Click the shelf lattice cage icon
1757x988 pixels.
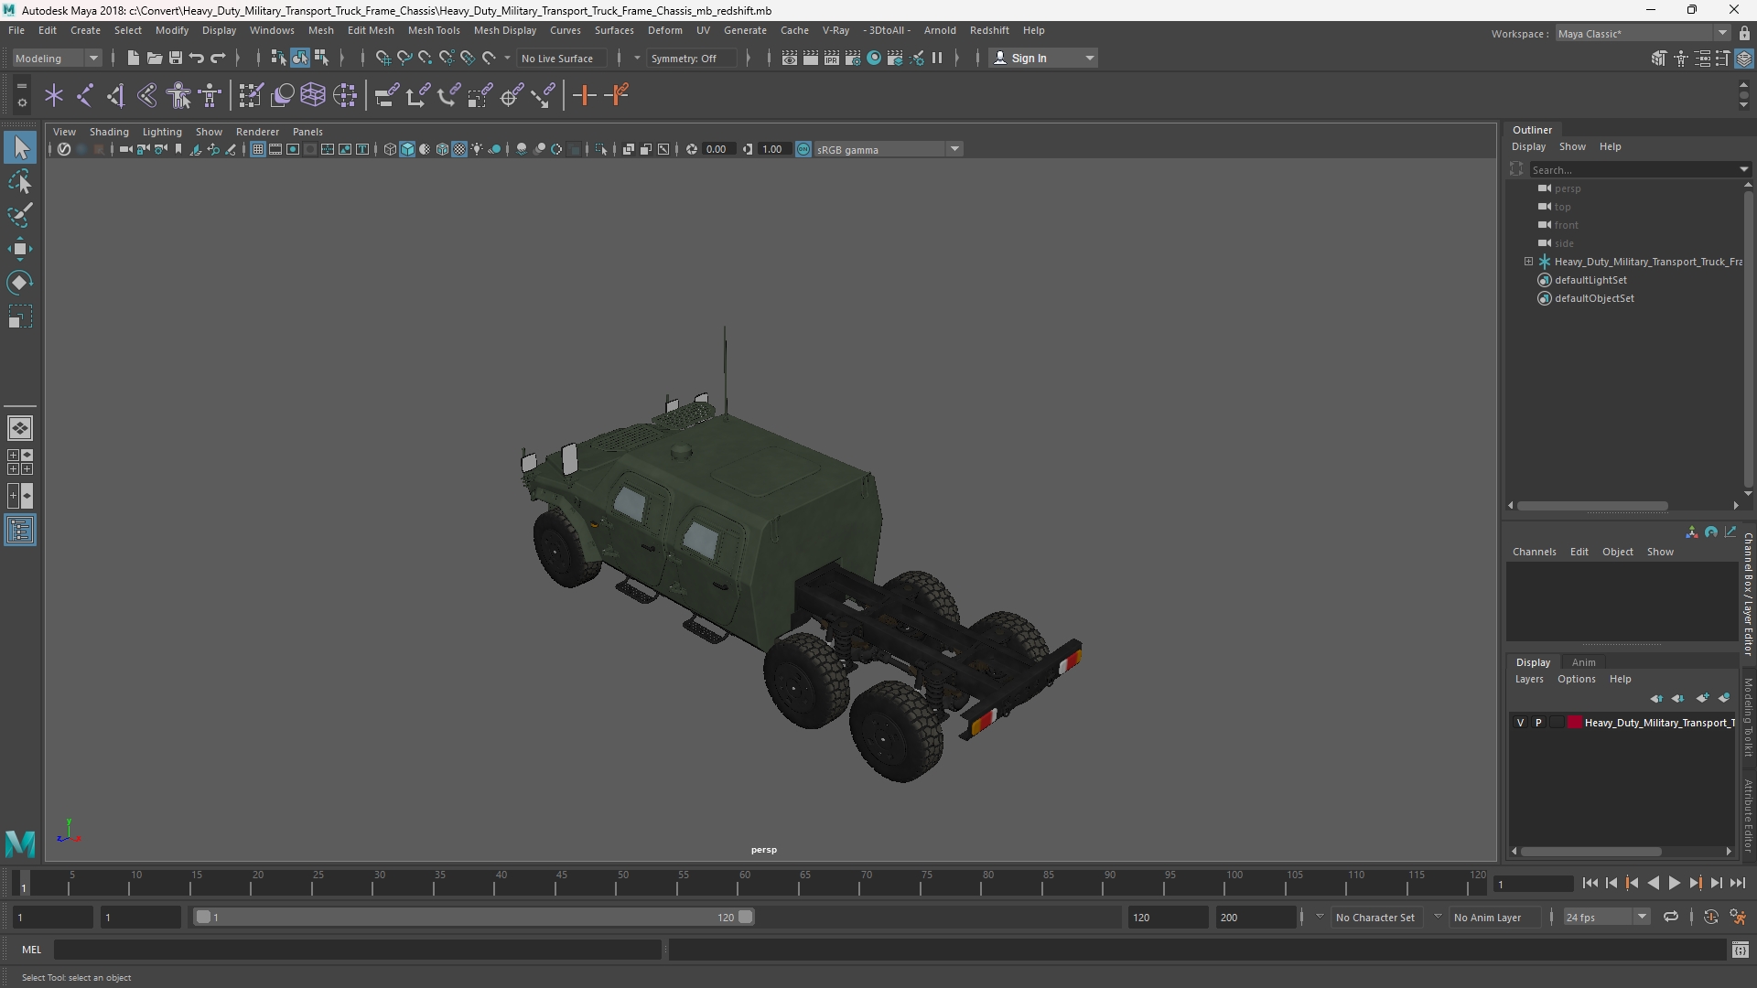click(313, 95)
